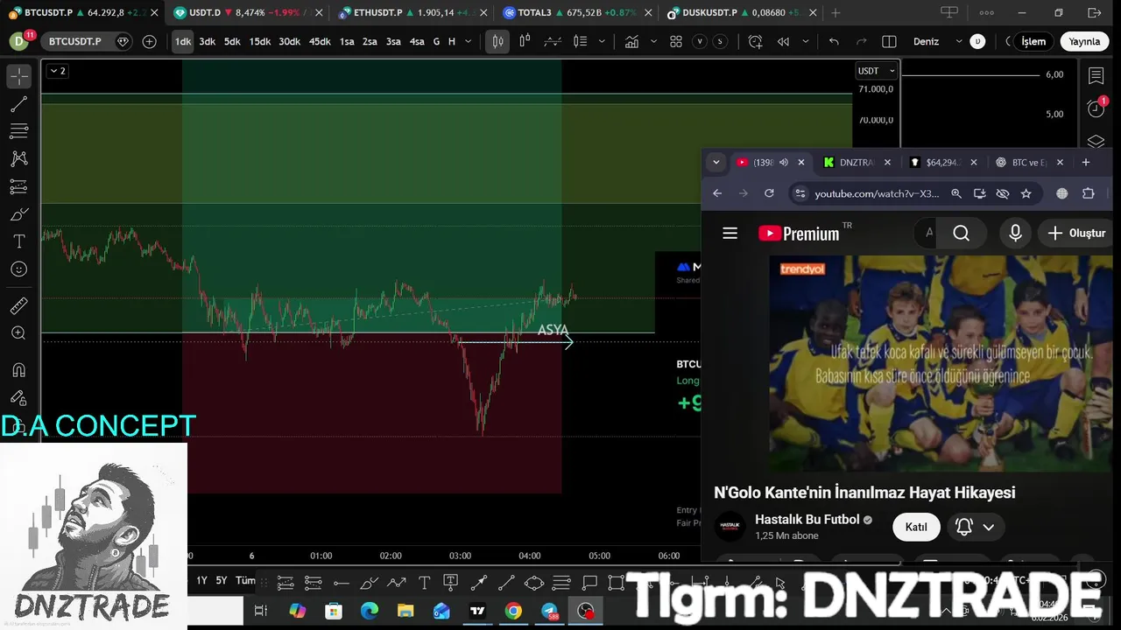The width and height of the screenshot is (1121, 630).
Task: Select the crosshair cursor tool in TradingView
Action: 19,77
